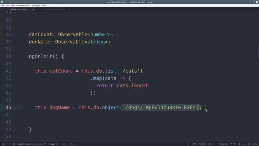Click the second square icon in the status bar

click(7, 144)
